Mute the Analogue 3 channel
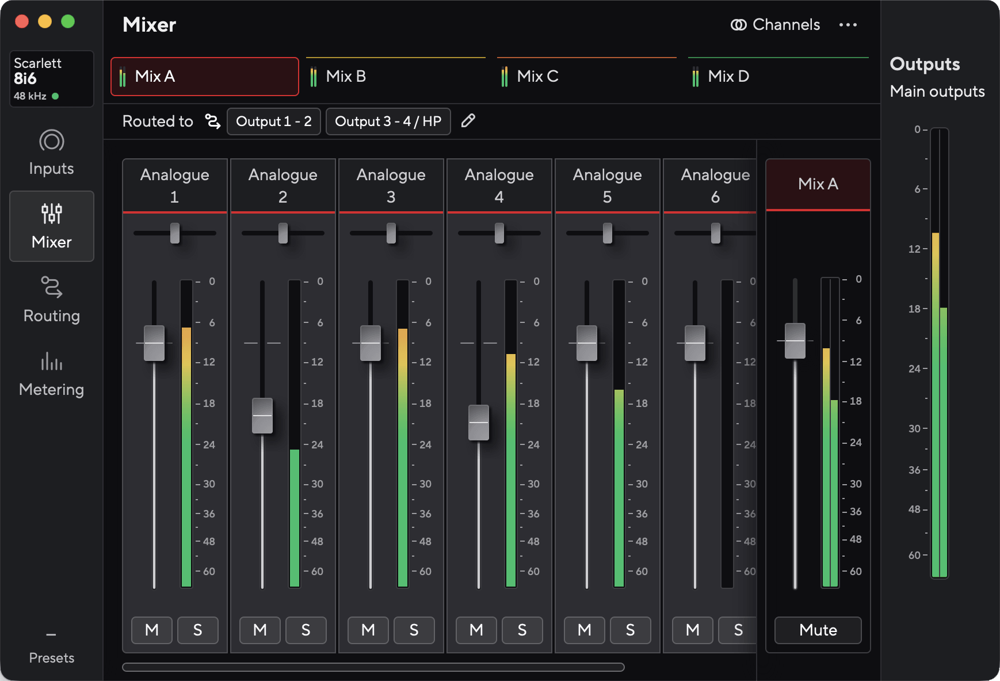The image size is (1000, 681). coord(368,630)
